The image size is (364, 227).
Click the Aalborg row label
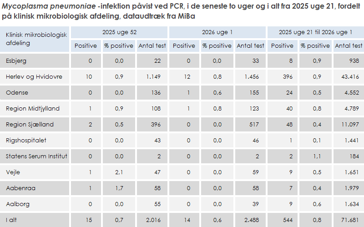pos(17,204)
